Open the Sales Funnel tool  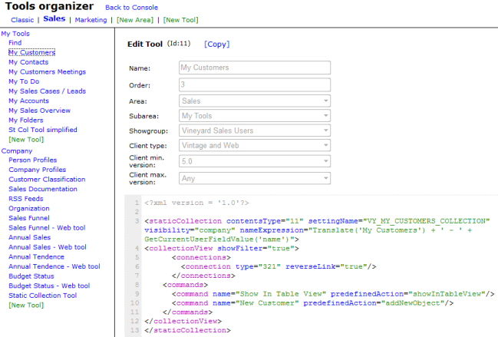(29, 218)
